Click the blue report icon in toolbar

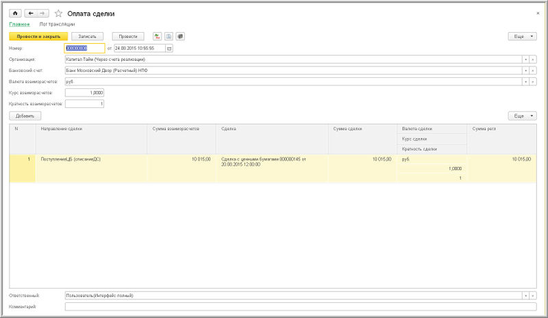[169, 36]
